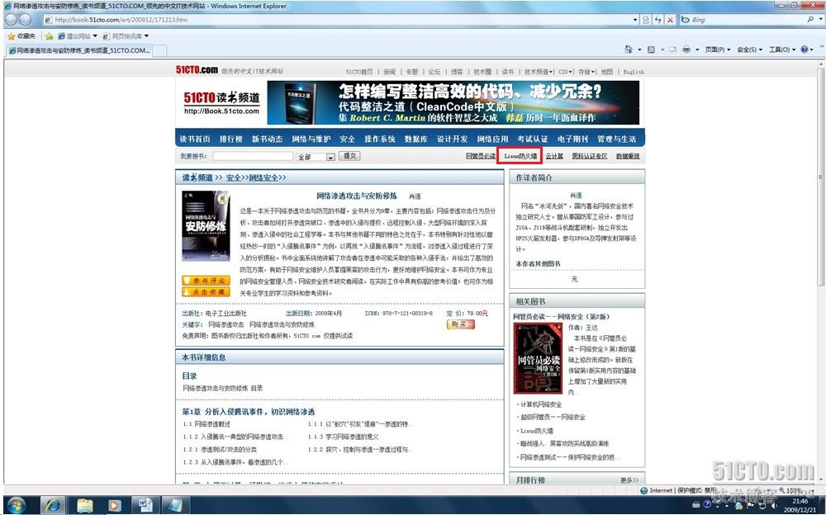Open the 收藏夹 favorites star button
Viewport: 826px width, 515px height.
click(x=21, y=35)
